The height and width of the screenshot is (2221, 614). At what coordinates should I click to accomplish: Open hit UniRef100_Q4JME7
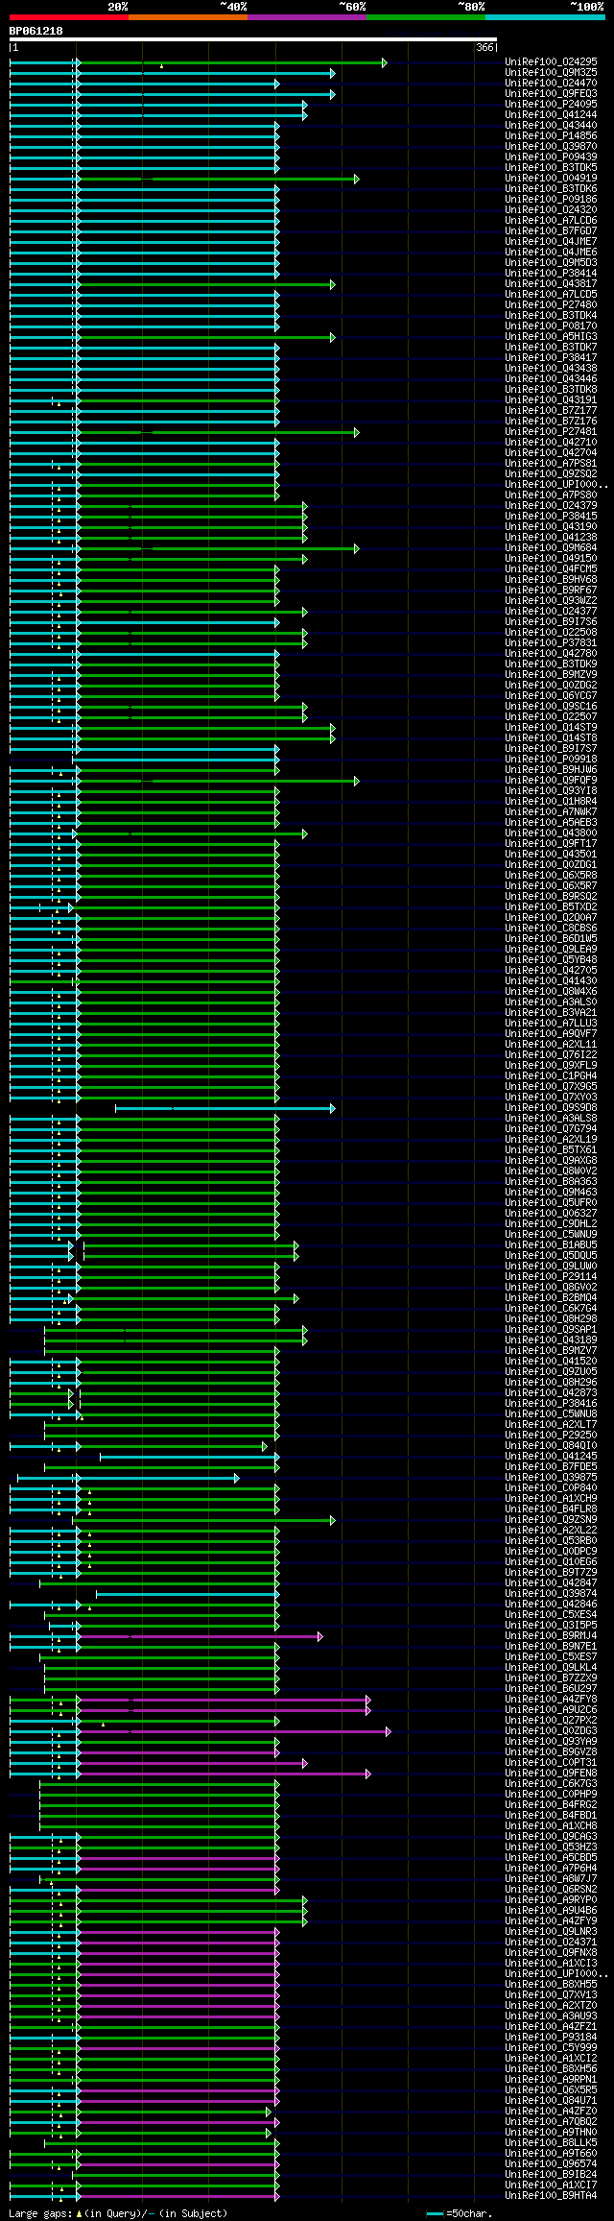pos(551,242)
